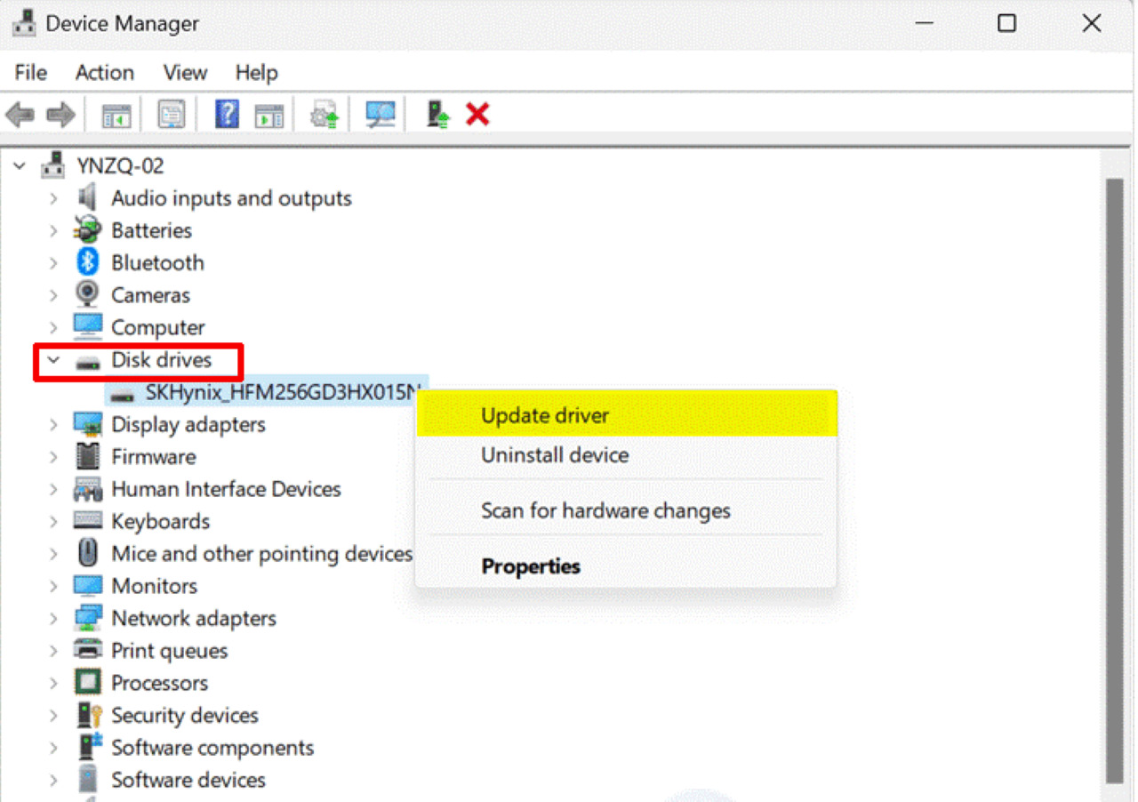1138x802 pixels.
Task: Open the View menu
Action: coord(185,73)
